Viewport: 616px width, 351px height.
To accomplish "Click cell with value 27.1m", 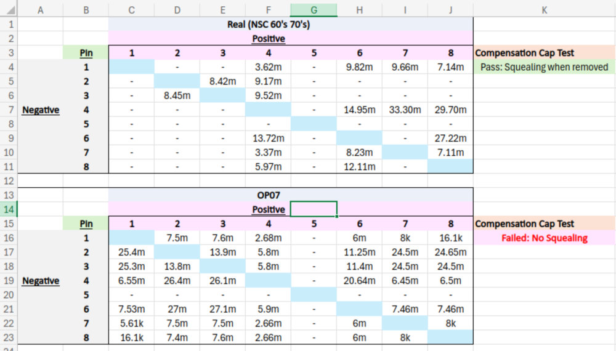I will point(223,309).
